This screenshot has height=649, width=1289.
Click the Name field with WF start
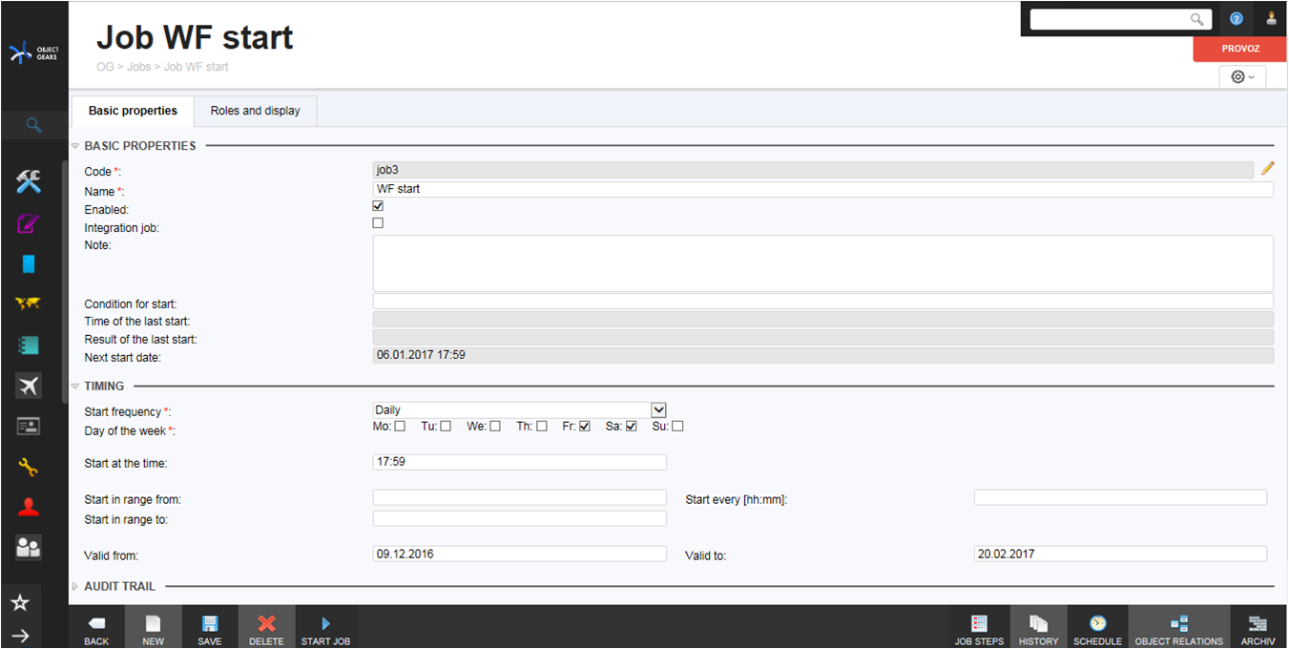(x=822, y=189)
